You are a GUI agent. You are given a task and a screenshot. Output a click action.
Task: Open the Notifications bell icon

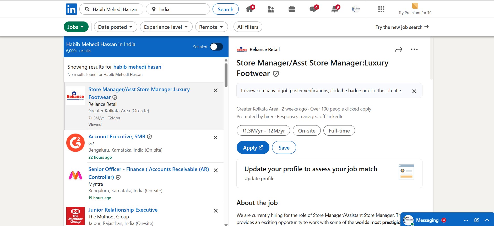click(335, 9)
